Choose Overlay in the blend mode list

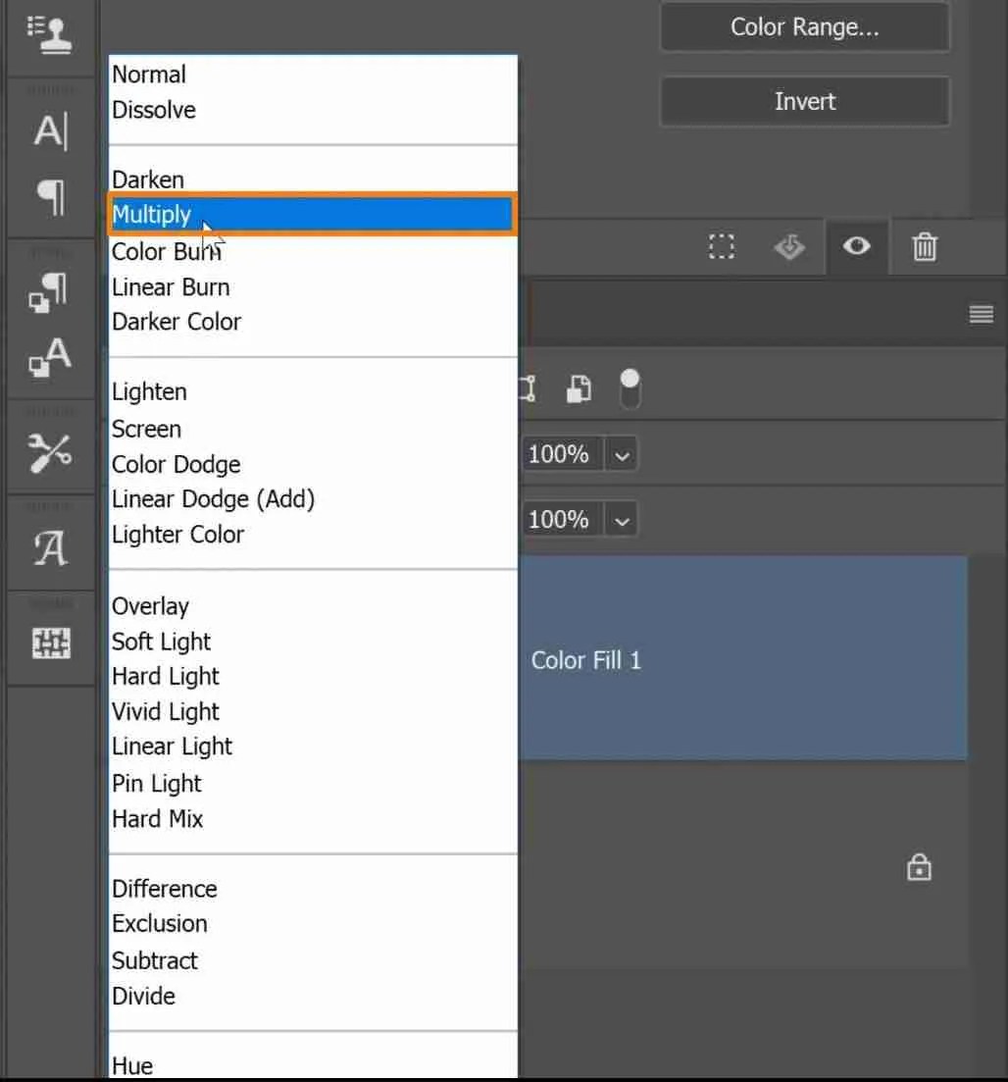[x=150, y=606]
